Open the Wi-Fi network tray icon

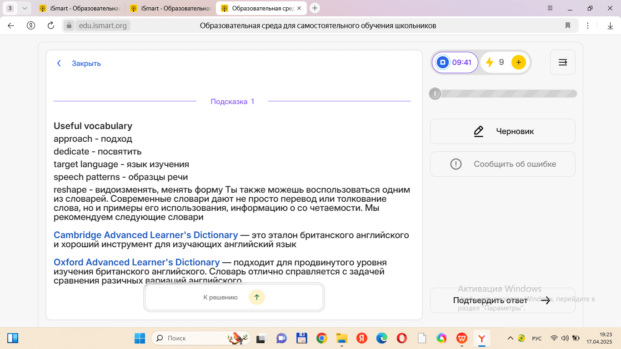click(x=554, y=338)
